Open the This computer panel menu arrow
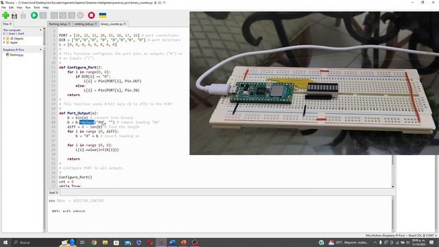Viewport: 439px width, 247px height. (40, 30)
